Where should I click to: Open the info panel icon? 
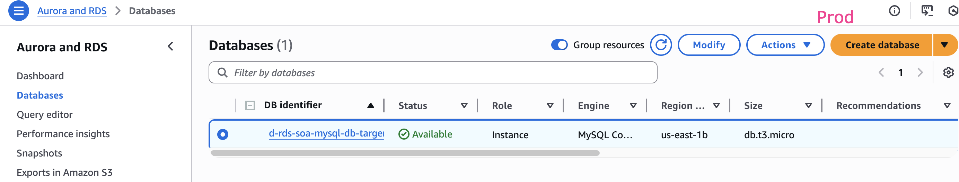[x=894, y=11]
